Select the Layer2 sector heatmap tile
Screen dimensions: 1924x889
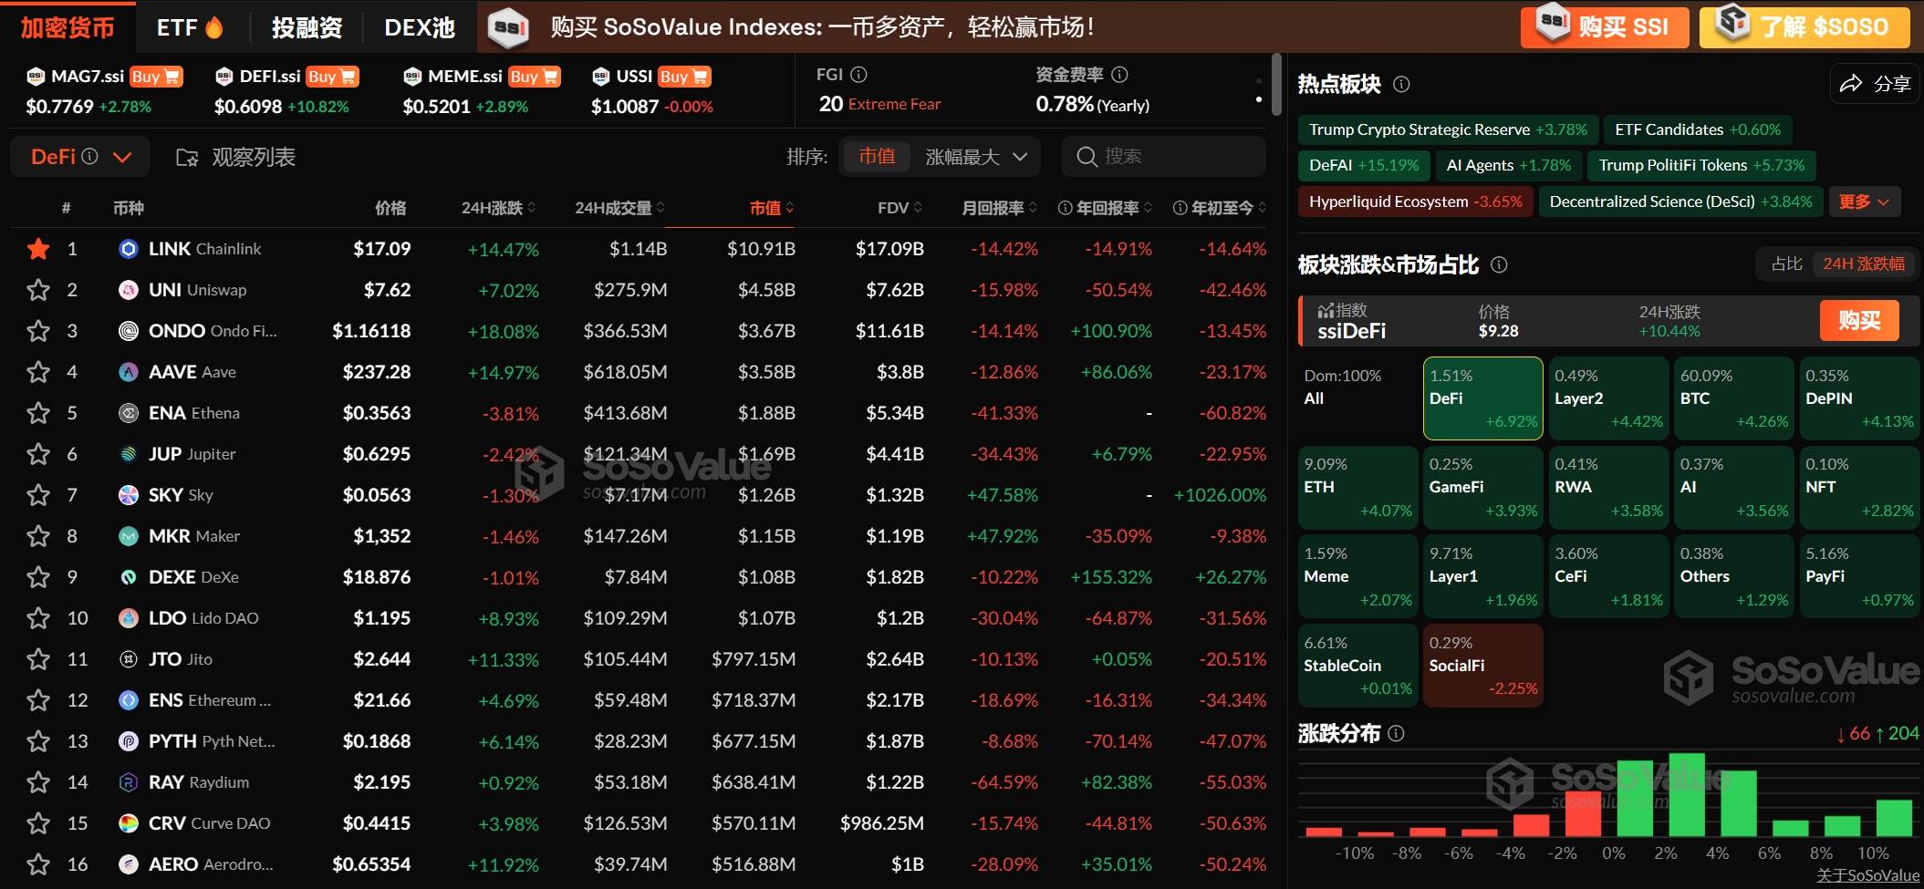1608,398
